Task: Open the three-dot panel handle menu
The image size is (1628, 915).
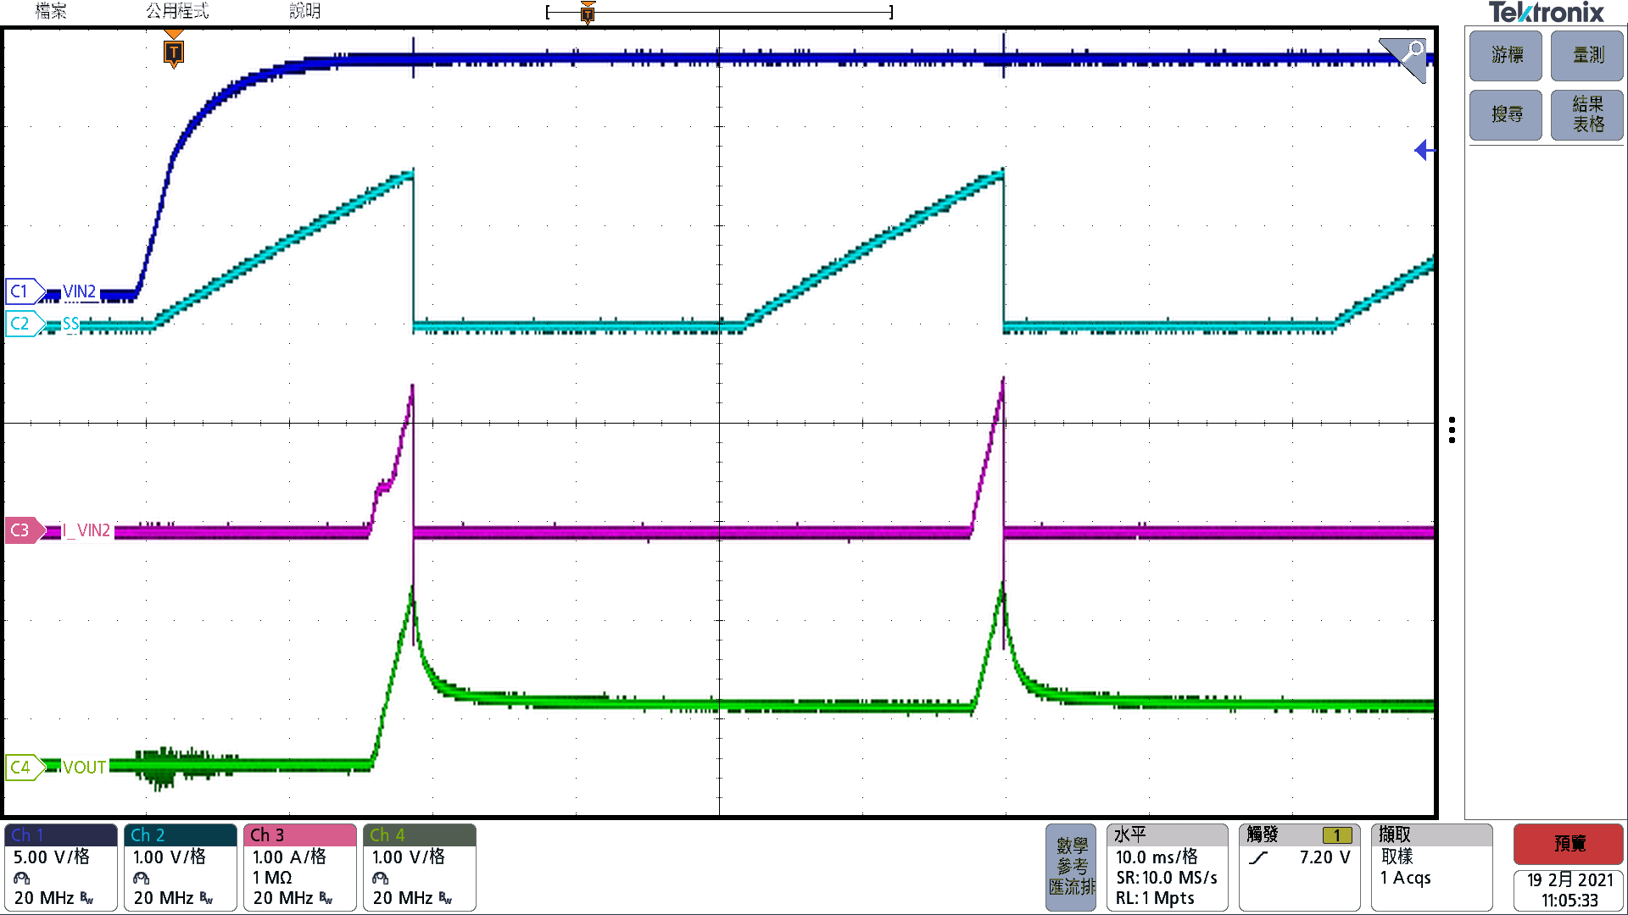Action: click(x=1452, y=430)
